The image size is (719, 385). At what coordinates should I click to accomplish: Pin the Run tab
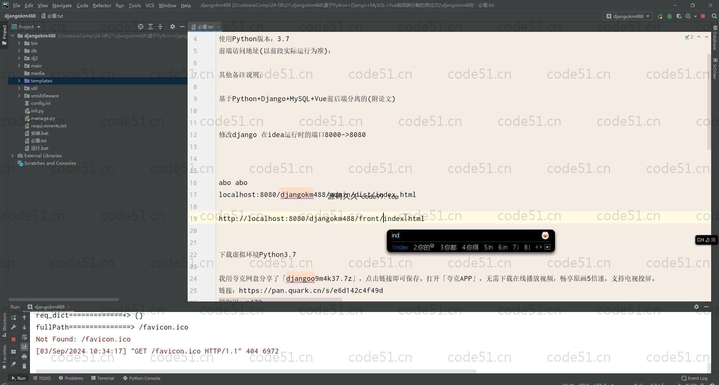coord(13,364)
